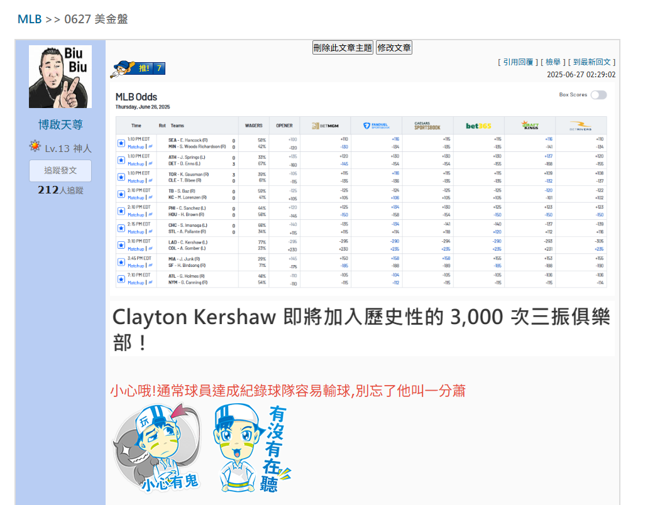
Task: Click the 0627 美金盤 title text
Action: pyautogui.click(x=96, y=19)
